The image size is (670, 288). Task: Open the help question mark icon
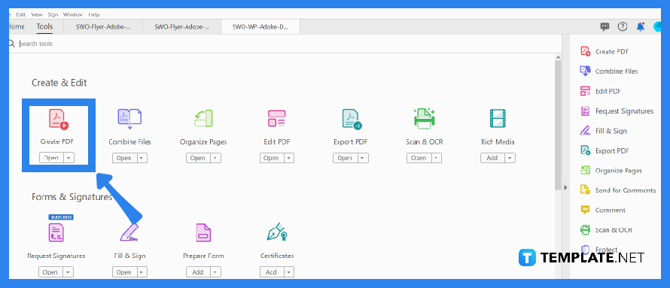(x=622, y=26)
